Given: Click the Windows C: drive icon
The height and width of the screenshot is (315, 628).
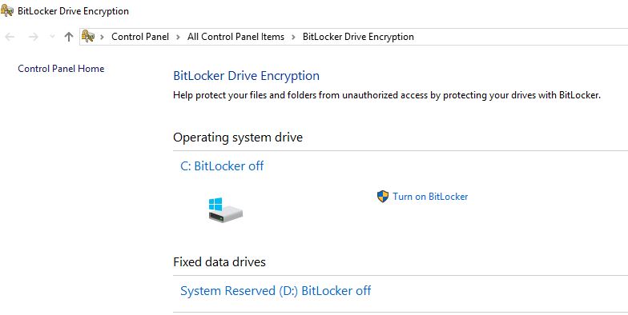Looking at the screenshot, I should [226, 209].
